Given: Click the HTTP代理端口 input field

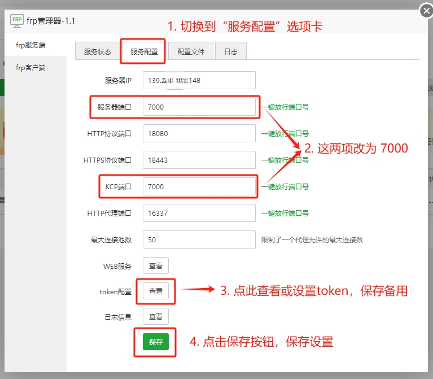Looking at the screenshot, I should point(199,213).
